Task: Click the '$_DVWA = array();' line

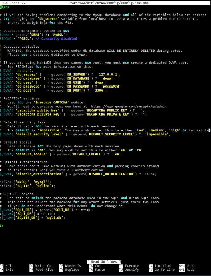Action: pyautogui.click(x=17, y=71)
